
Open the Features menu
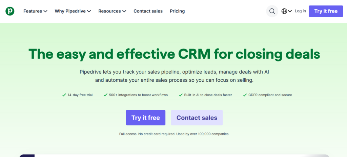(x=35, y=11)
